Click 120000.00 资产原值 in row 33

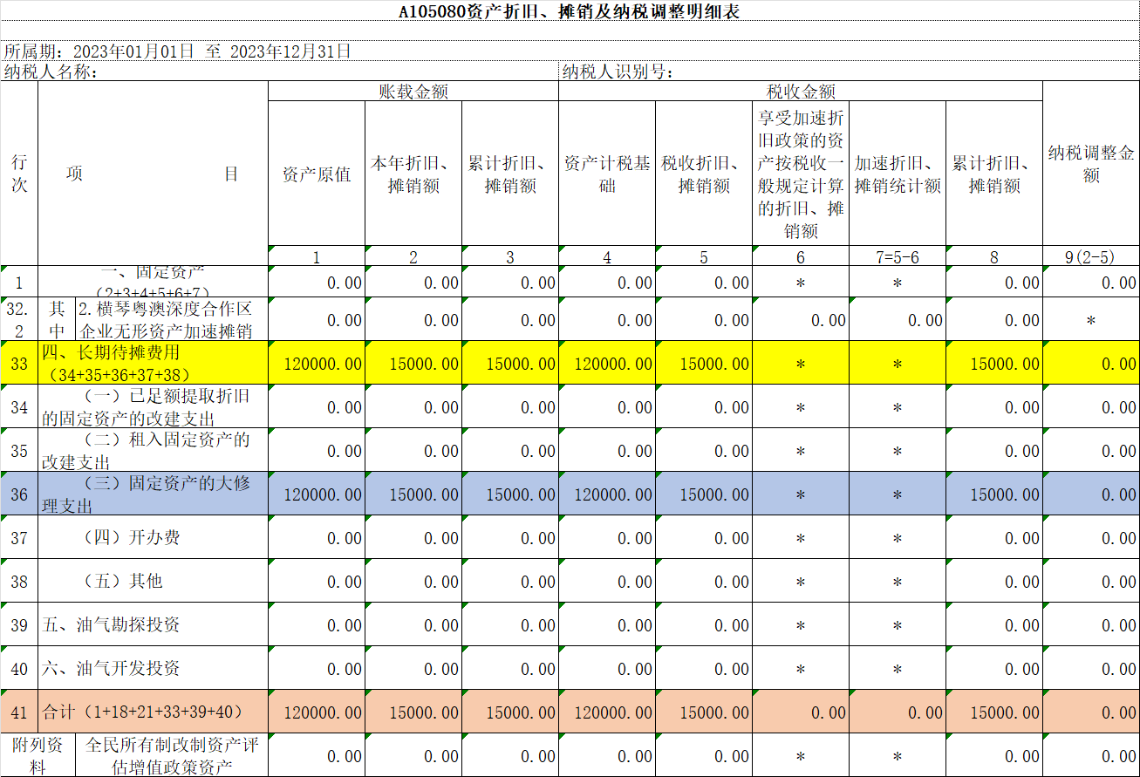317,363
